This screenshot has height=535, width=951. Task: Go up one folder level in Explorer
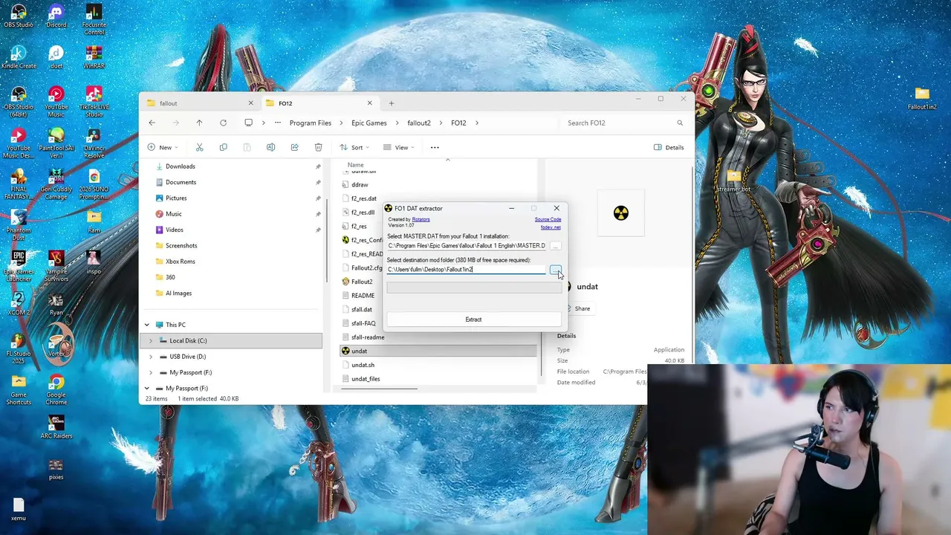point(199,123)
